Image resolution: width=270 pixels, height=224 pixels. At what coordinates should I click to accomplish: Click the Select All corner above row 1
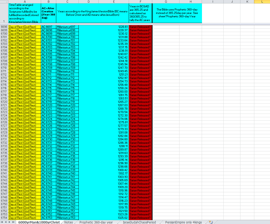point(4,2)
